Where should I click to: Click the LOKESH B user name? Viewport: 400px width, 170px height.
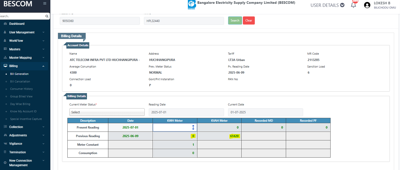382,3
